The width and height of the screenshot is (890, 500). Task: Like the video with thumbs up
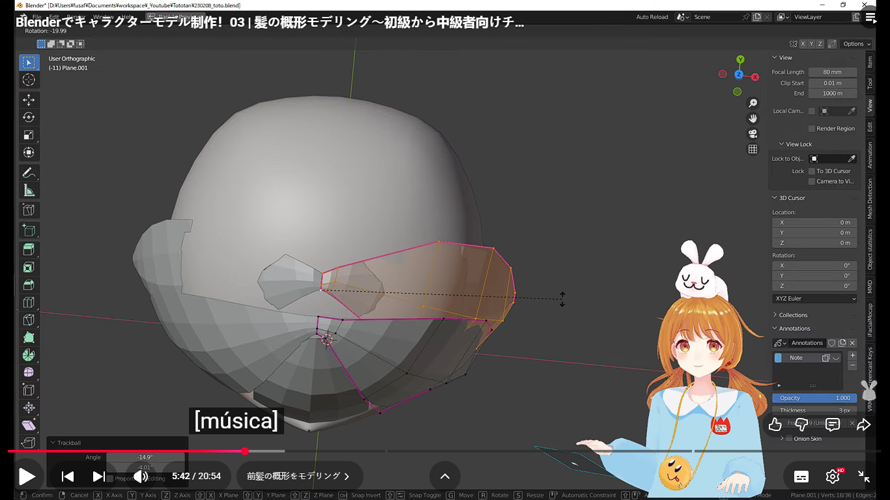coord(775,425)
